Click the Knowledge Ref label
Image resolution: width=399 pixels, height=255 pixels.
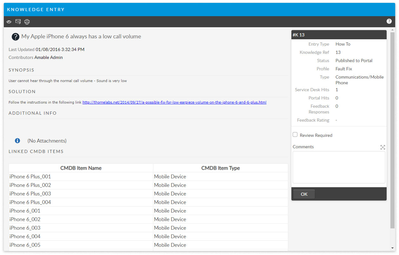pos(315,52)
